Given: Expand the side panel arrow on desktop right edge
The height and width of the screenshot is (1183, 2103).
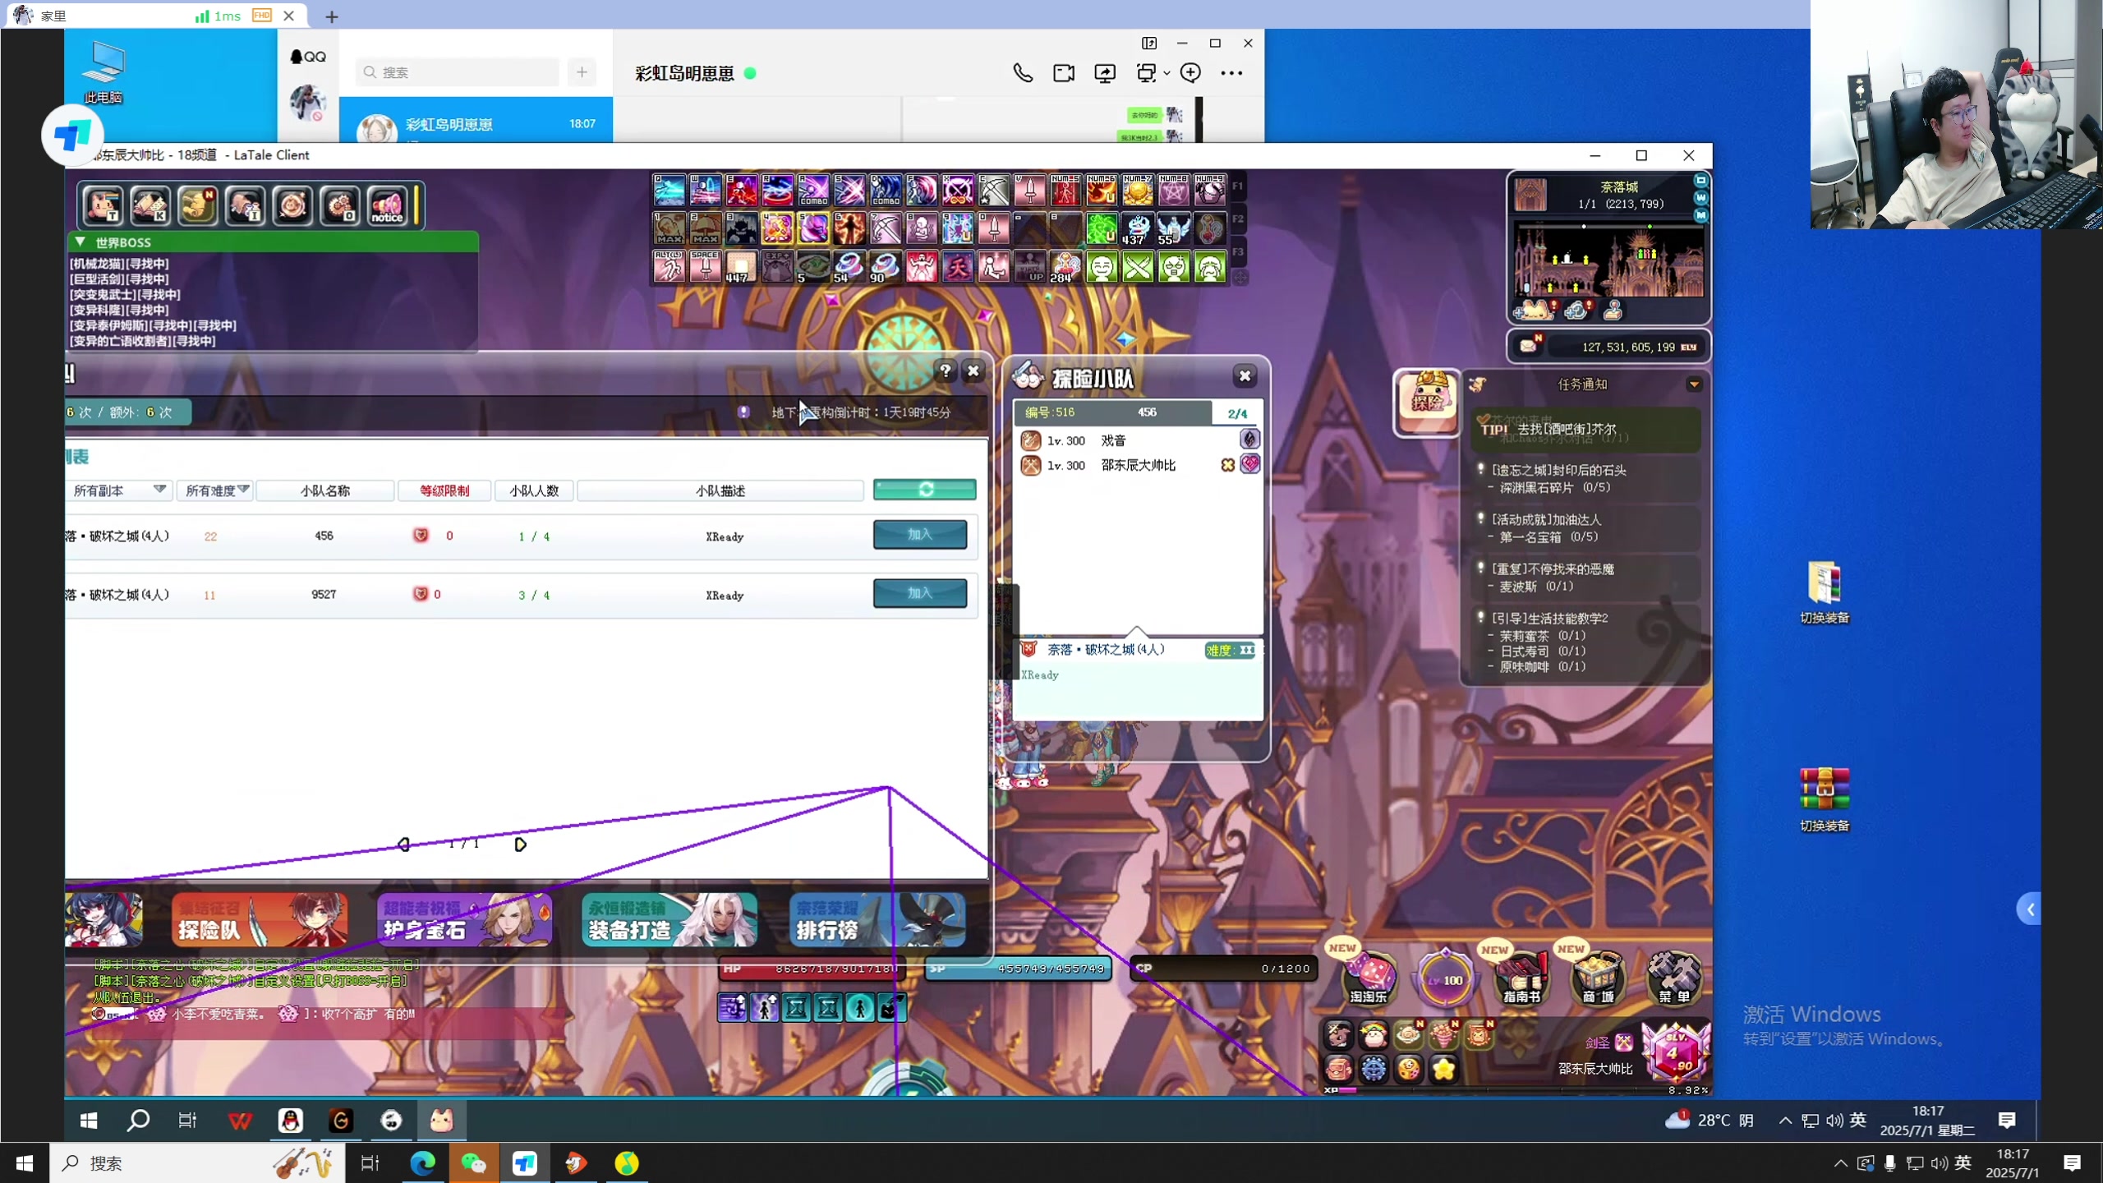Looking at the screenshot, I should (2029, 909).
